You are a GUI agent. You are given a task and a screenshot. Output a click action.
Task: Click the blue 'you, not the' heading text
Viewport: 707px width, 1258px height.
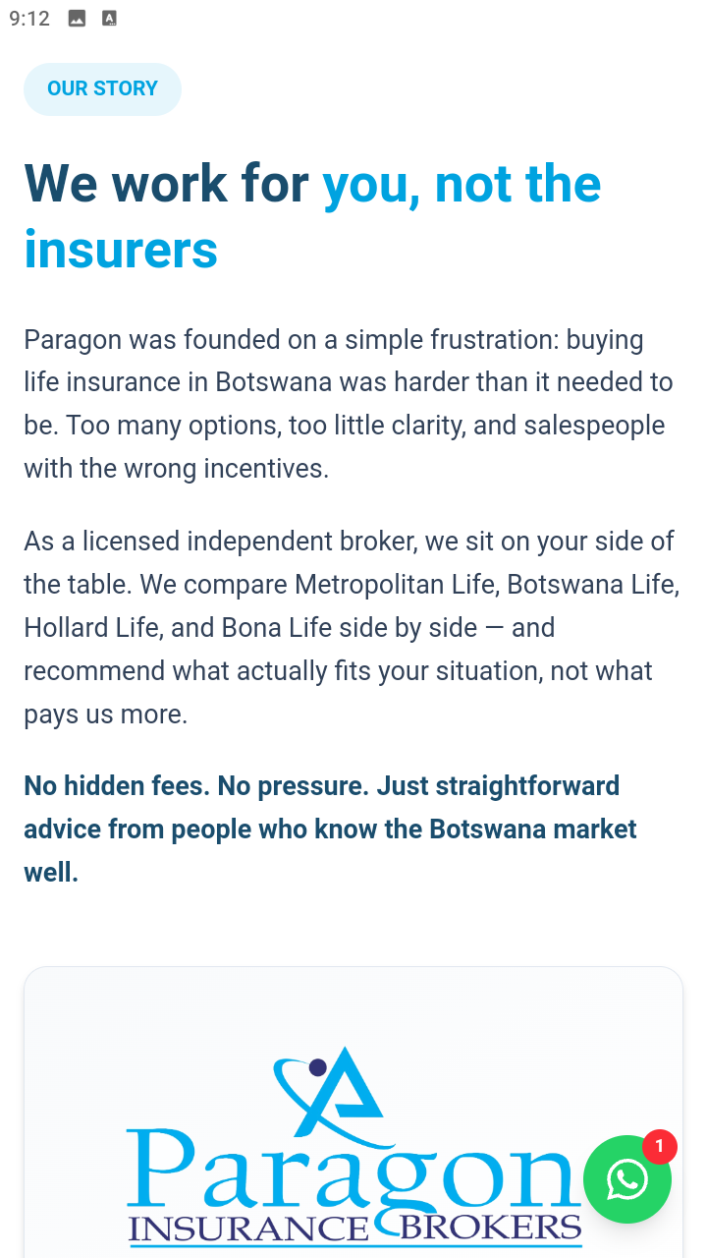tap(462, 186)
